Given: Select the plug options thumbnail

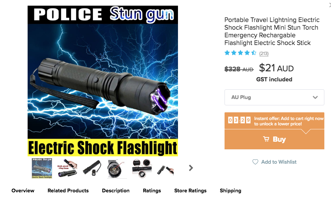Looking at the screenshot, I should click(x=67, y=168).
